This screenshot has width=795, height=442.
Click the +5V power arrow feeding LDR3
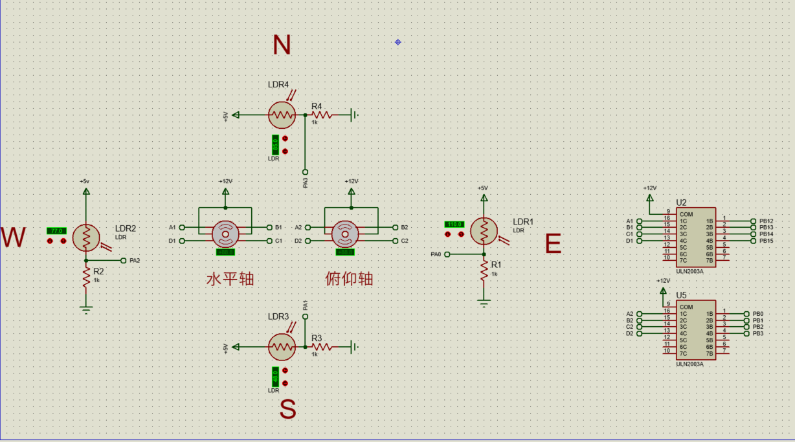(235, 347)
